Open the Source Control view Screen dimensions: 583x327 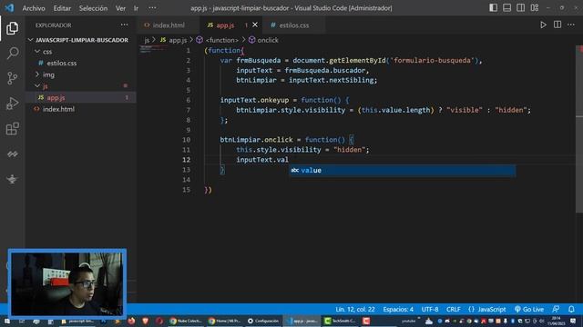tap(12, 78)
